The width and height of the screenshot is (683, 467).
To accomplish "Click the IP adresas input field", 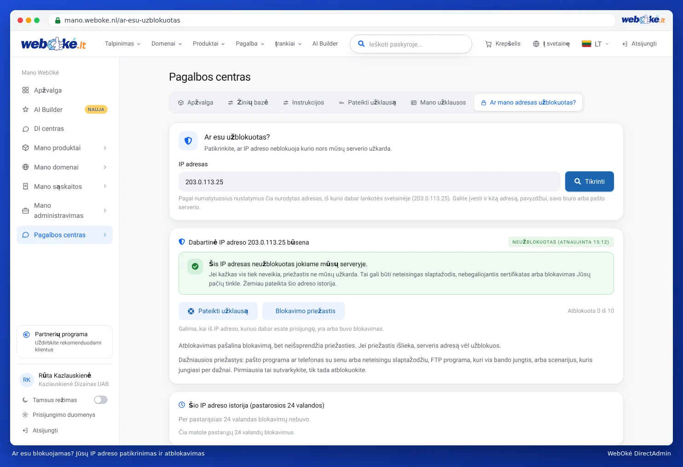I will coord(369,181).
